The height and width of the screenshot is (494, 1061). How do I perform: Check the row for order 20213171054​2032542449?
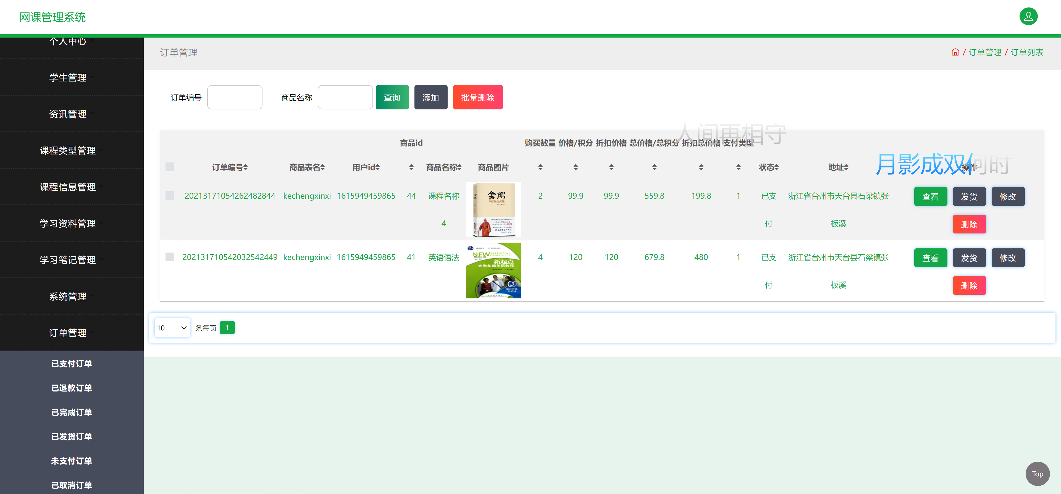pos(170,257)
